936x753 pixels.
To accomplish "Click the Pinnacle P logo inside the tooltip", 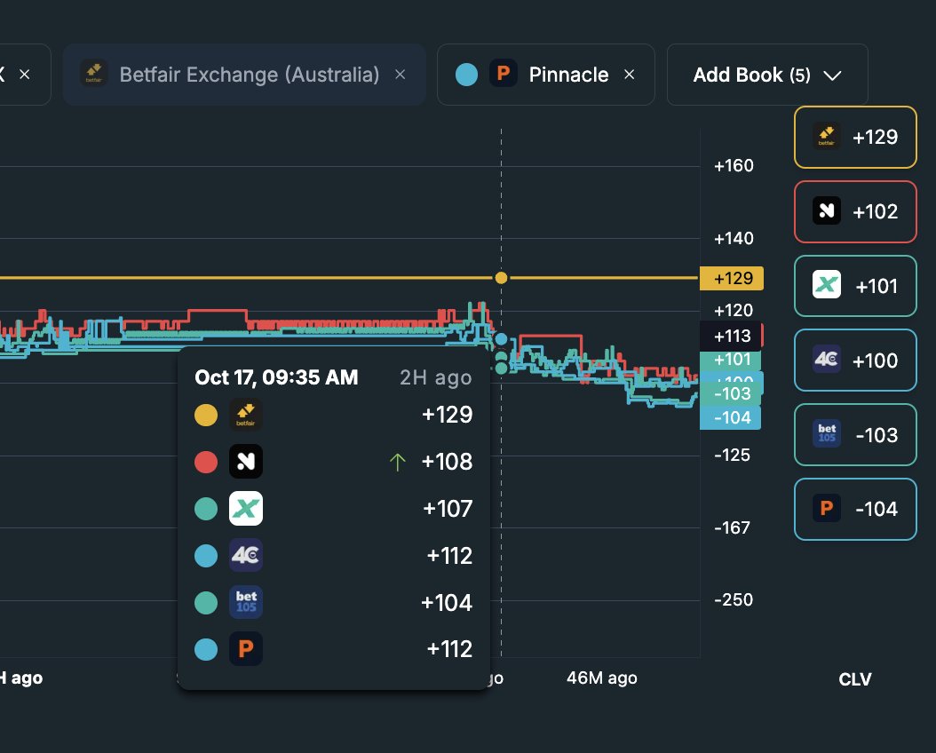I will tap(246, 648).
